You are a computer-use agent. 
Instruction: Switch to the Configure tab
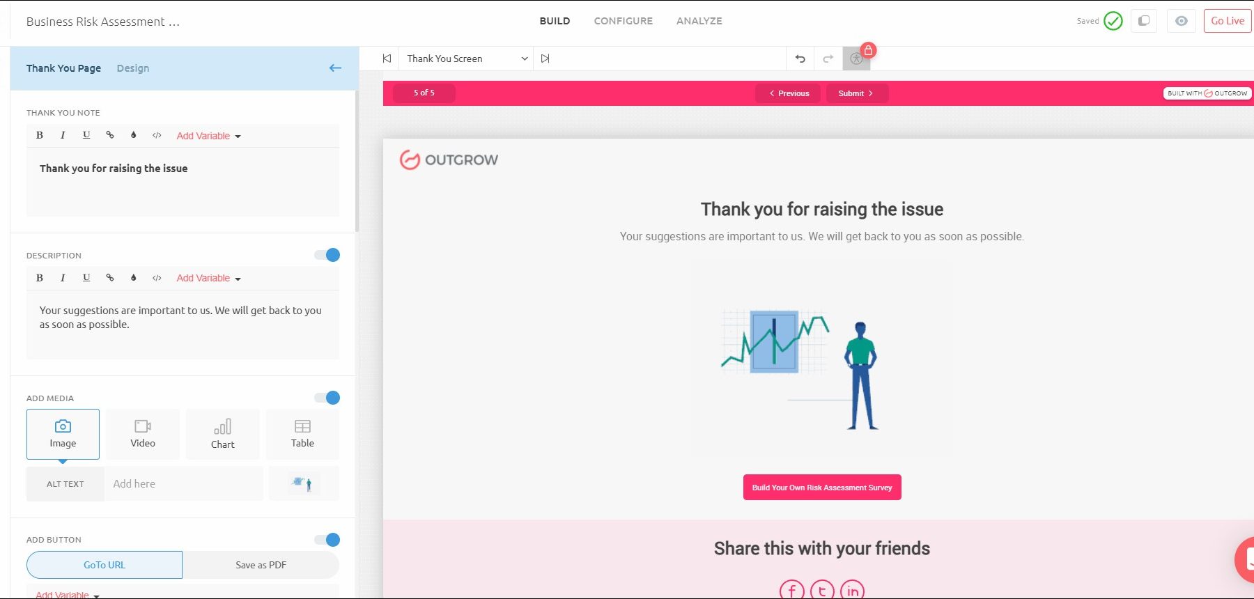coord(623,21)
